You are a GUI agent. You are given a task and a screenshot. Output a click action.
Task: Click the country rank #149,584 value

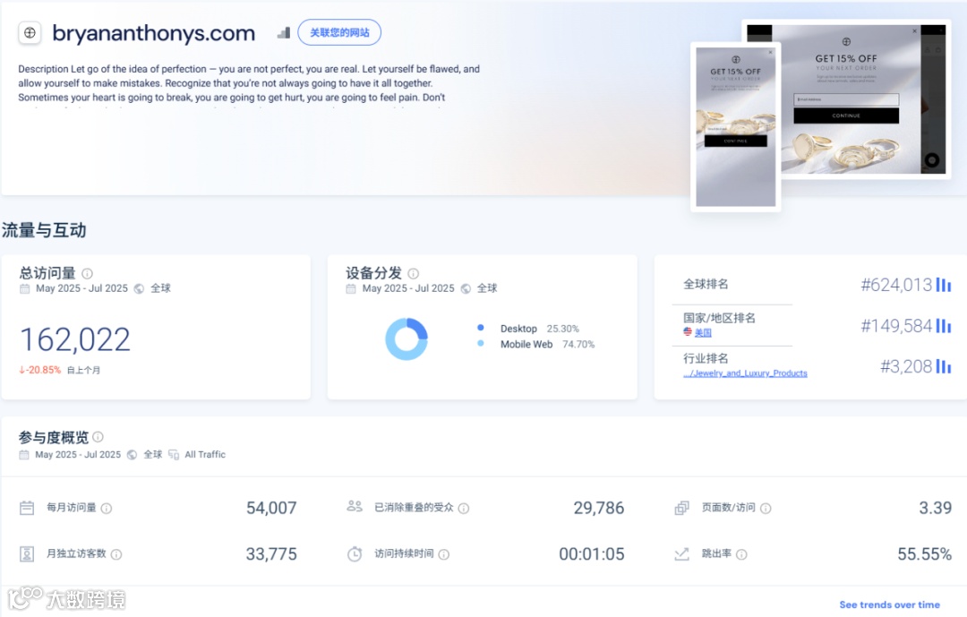click(x=896, y=325)
